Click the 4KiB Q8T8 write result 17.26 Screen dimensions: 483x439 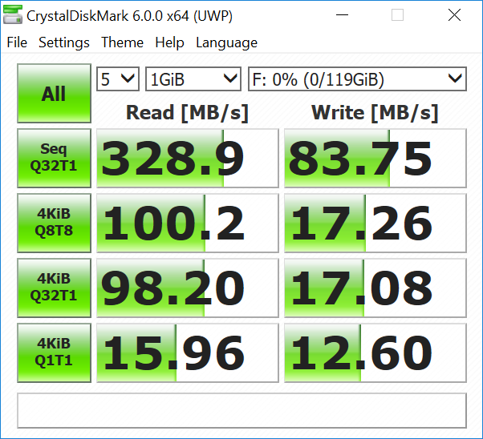[375, 223]
